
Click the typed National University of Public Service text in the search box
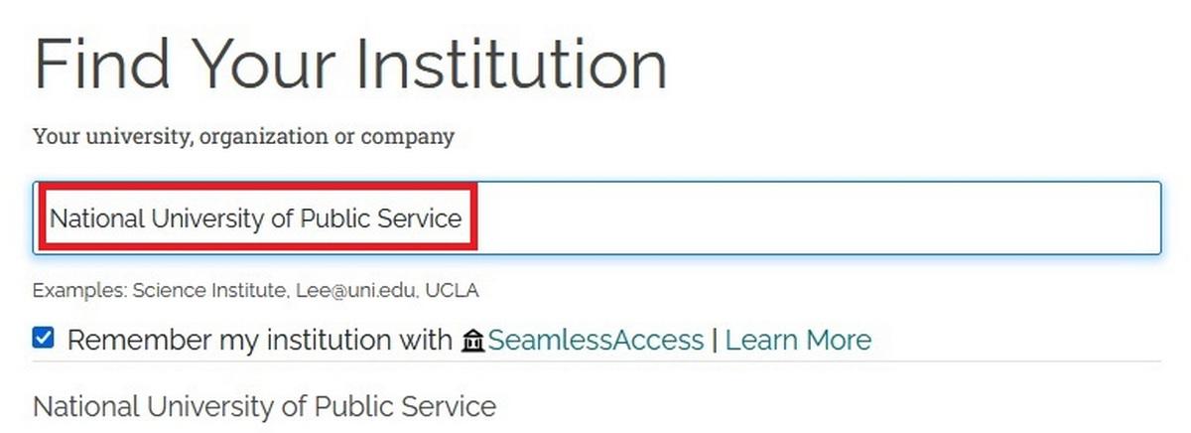tap(256, 217)
